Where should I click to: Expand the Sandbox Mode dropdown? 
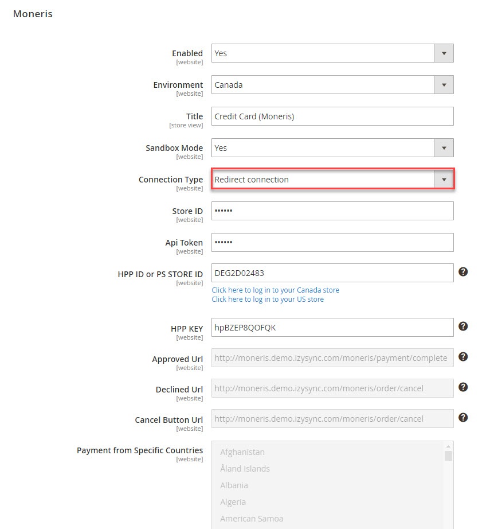[x=332, y=148]
